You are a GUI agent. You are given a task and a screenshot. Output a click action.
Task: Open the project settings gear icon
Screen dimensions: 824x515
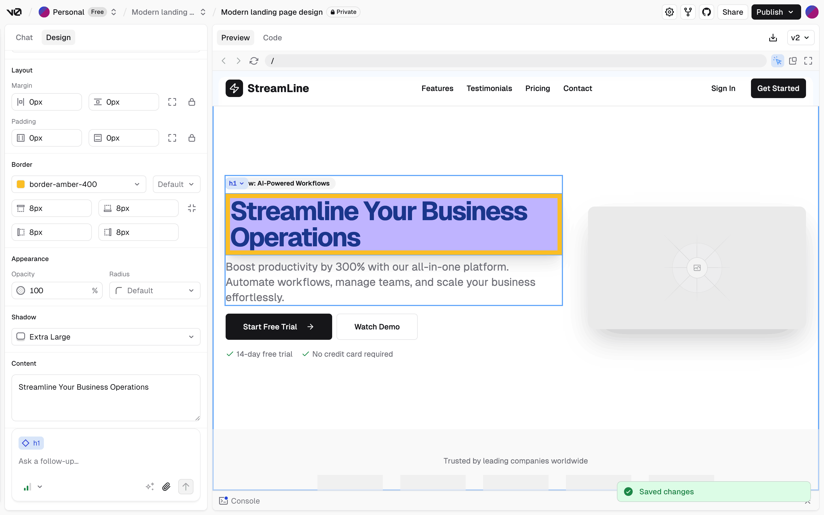click(669, 12)
